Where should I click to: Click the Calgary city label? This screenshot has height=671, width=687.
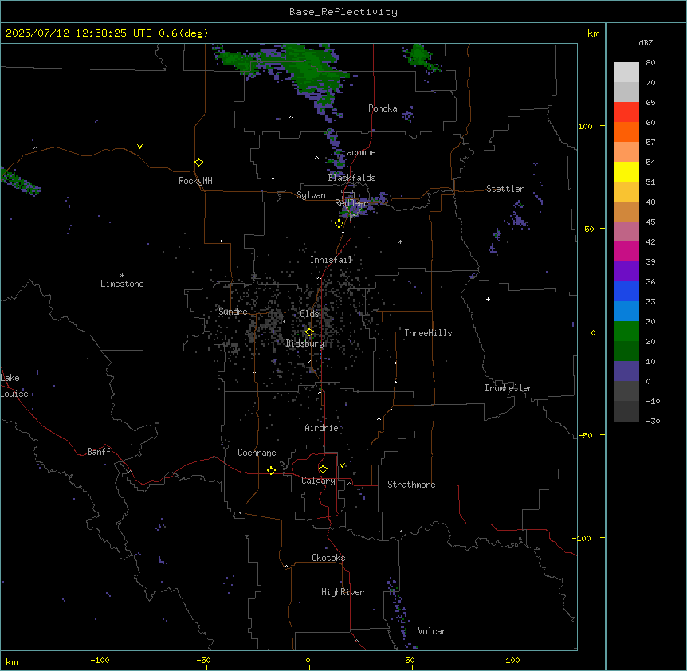(x=318, y=481)
